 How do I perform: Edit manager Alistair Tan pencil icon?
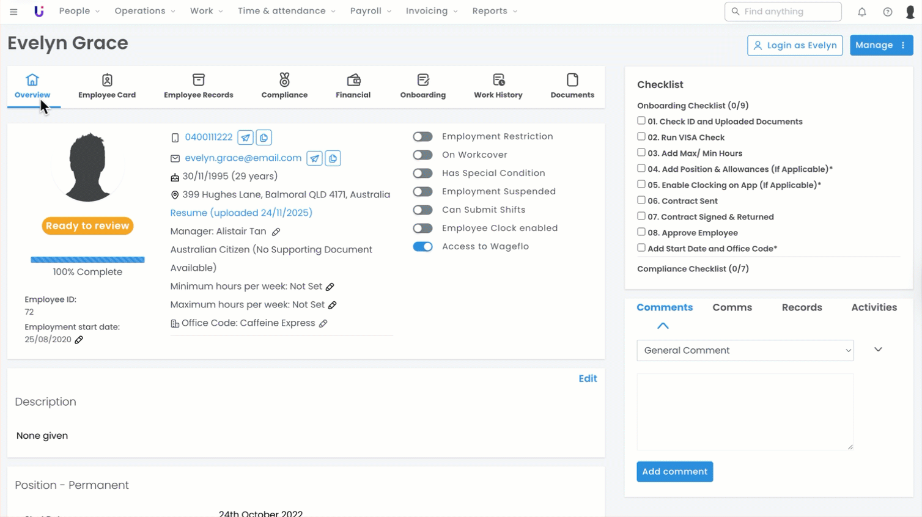pos(276,232)
